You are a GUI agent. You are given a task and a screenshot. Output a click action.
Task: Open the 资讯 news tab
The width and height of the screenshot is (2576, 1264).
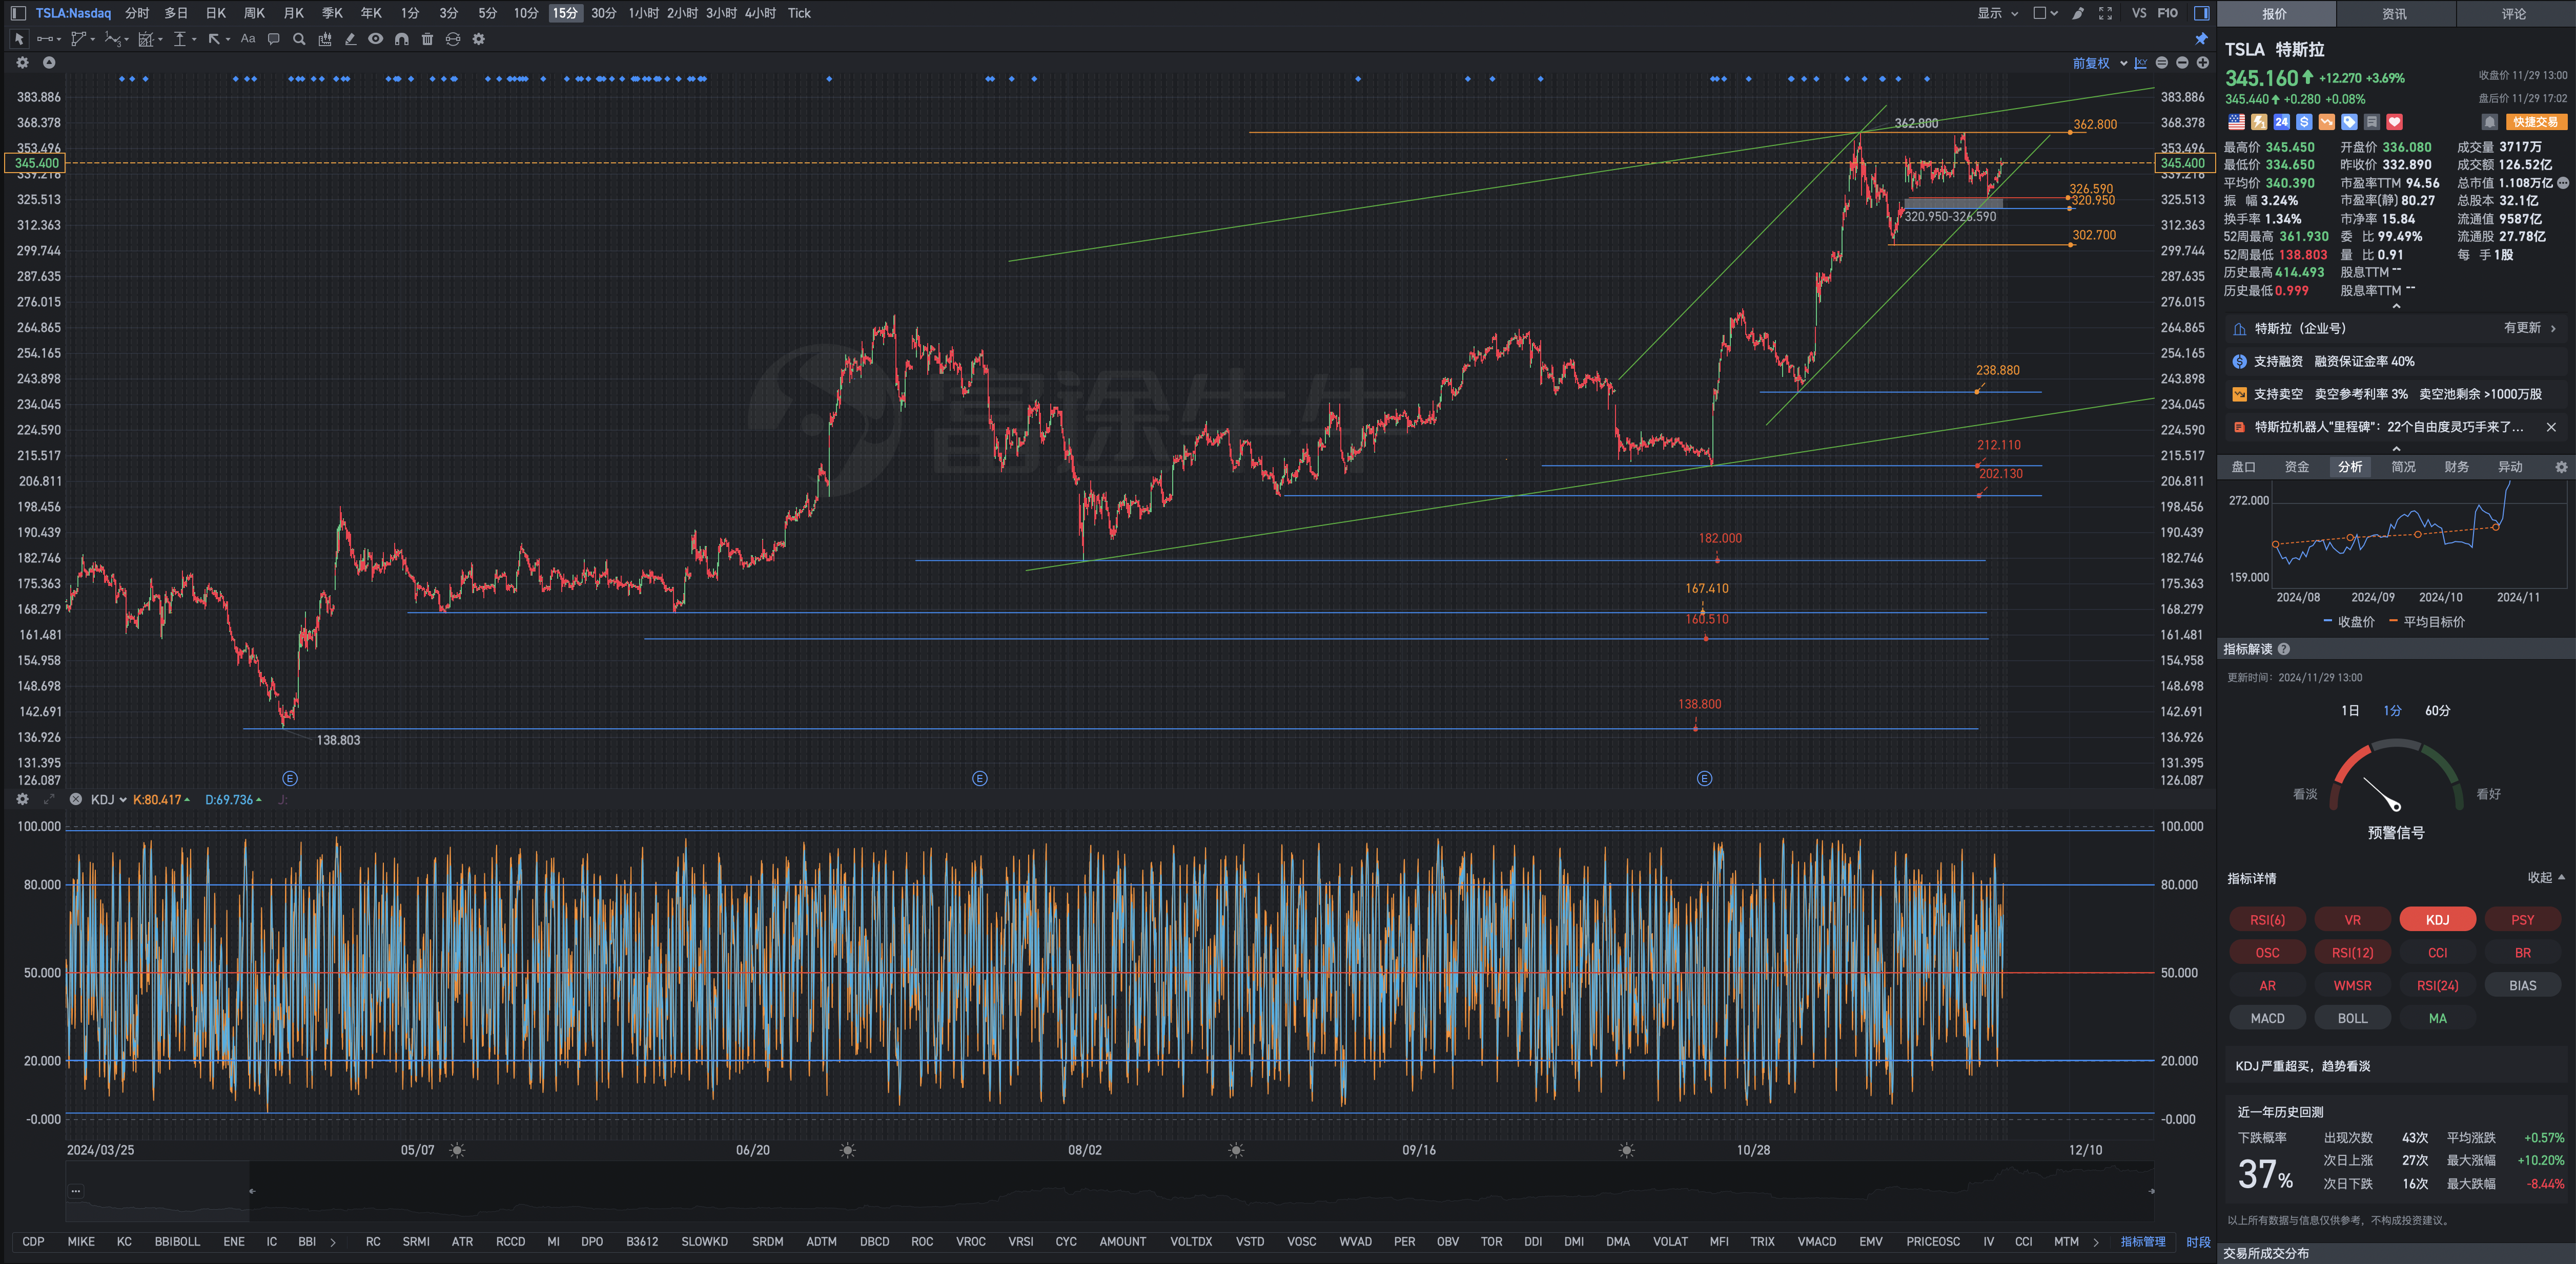2395,14
